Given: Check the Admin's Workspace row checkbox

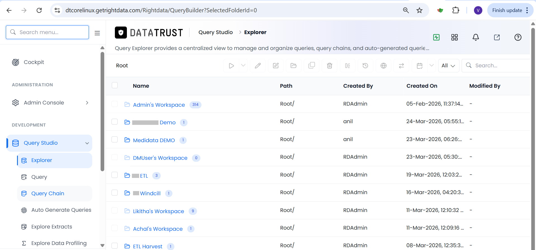Looking at the screenshot, I should click(115, 104).
